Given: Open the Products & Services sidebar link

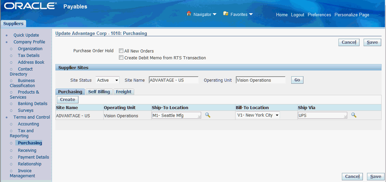Looking at the screenshot, I should pos(24,95).
